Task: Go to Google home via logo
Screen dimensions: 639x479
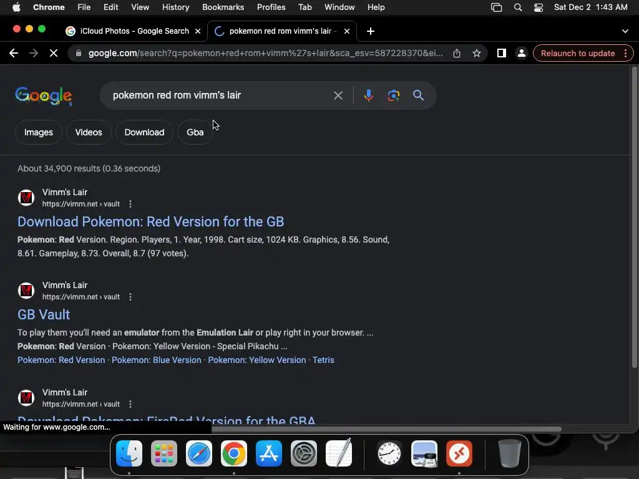Action: [44, 96]
